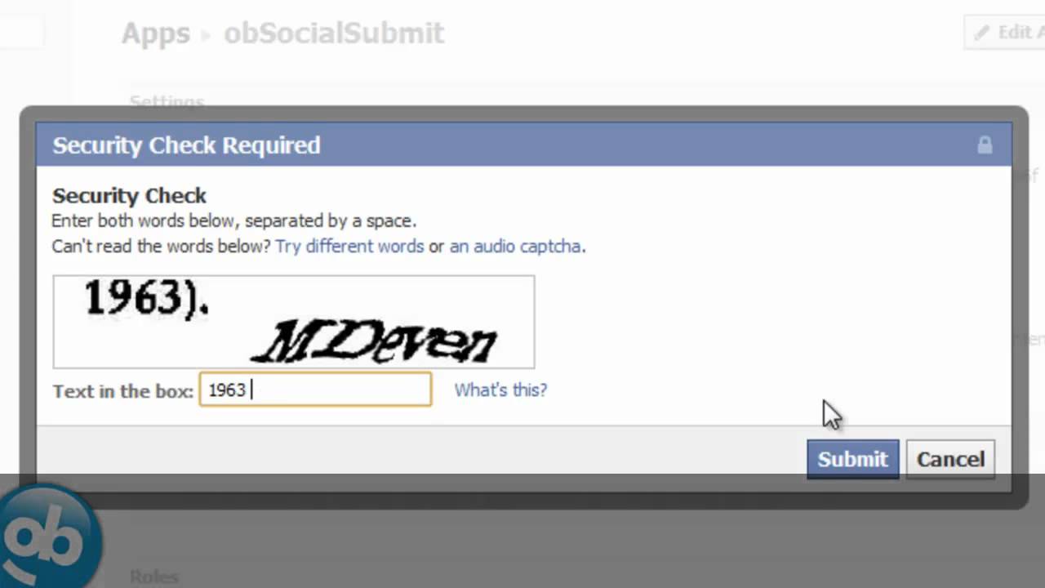Click the padlock icon in dialog header
This screenshot has width=1045, height=588.
pos(985,145)
